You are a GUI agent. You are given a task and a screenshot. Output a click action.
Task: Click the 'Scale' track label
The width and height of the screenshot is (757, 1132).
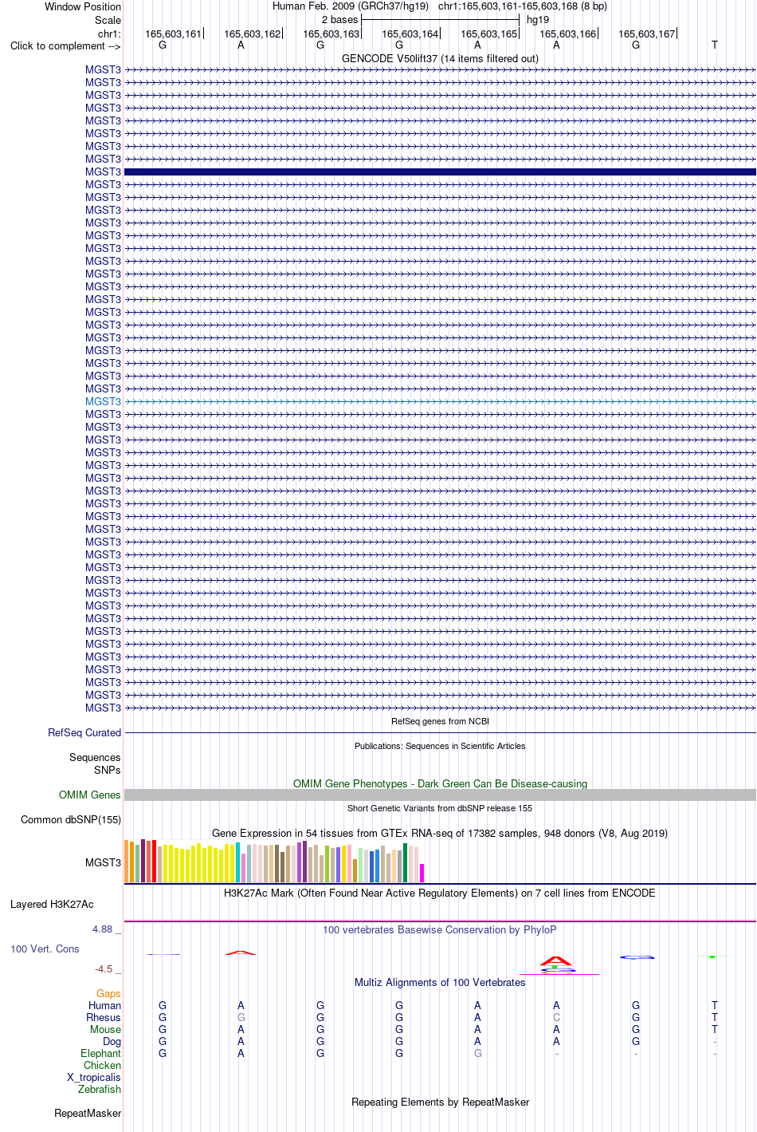pos(108,20)
